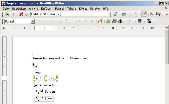Open the Formel style dropdown
Screen dimensions: 169x104
32,21
